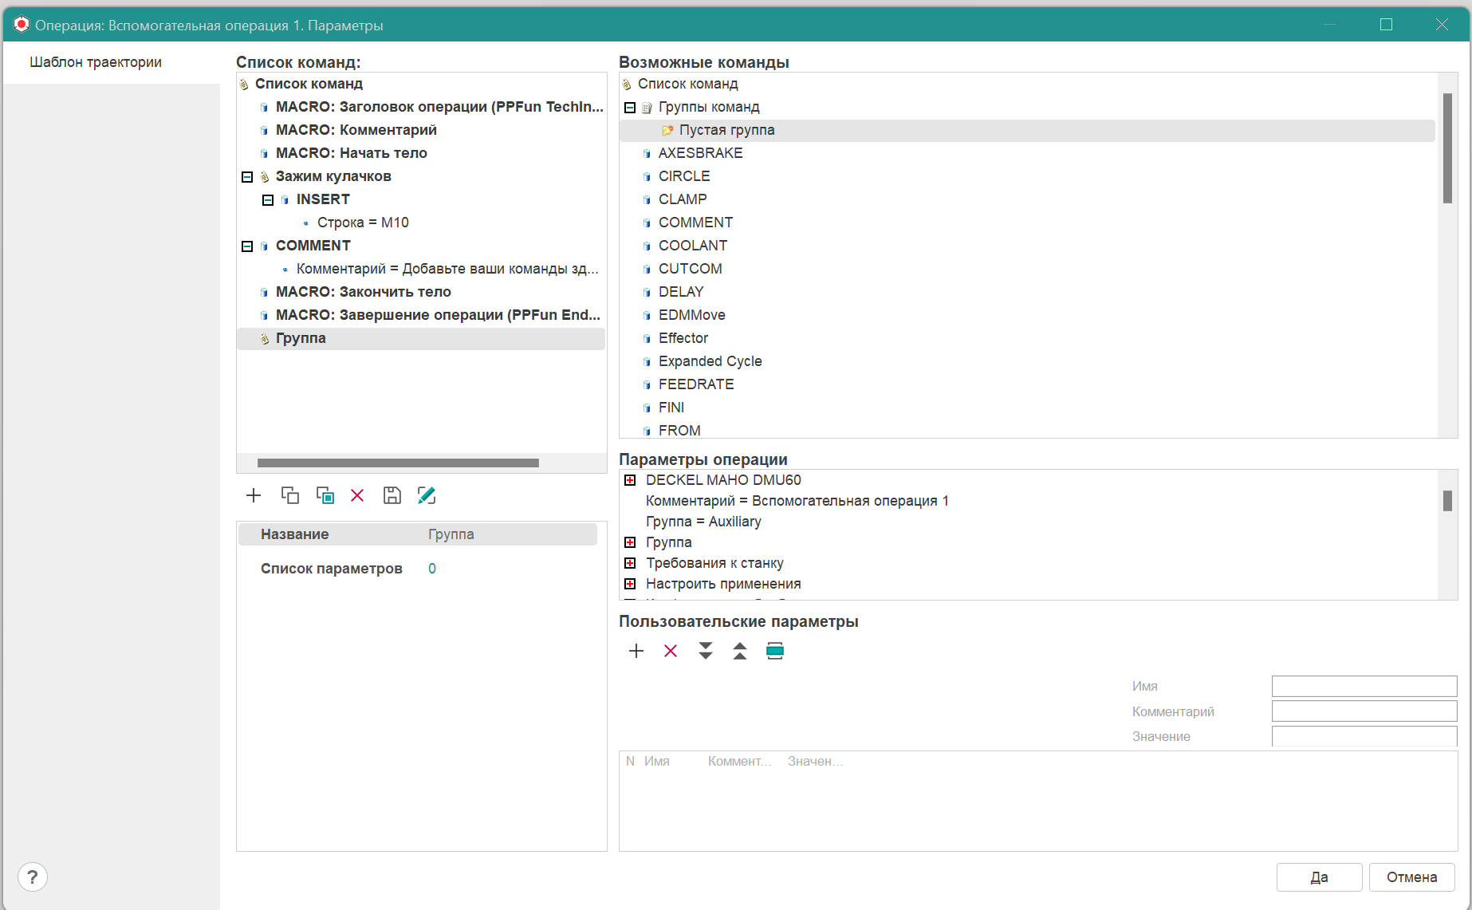
Task: Click the pencil edit icon
Action: tap(427, 495)
